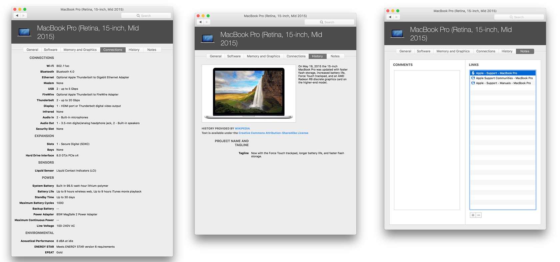Click the Display value about HDMI port
560x262 pixels.
[89, 106]
